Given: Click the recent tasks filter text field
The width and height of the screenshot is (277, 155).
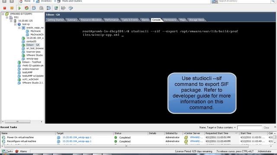Looking at the screenshot, I should 249,127.
